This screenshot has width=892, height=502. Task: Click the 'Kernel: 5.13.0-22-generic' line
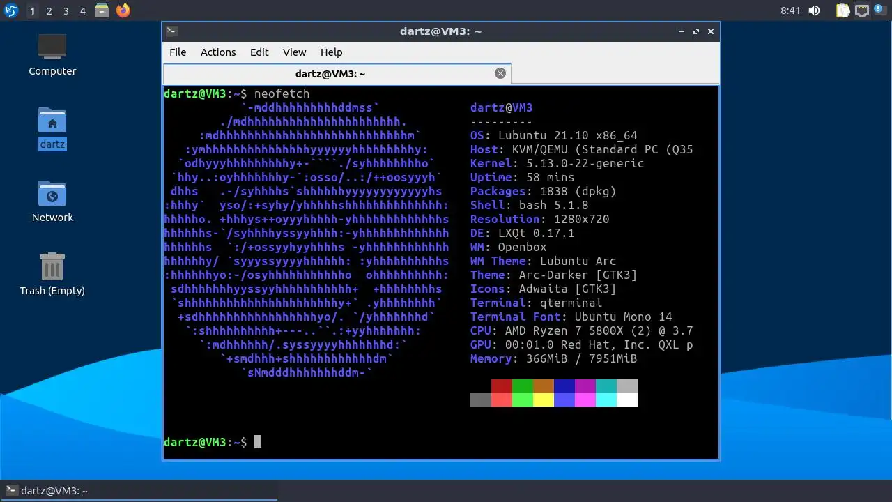pos(557,163)
